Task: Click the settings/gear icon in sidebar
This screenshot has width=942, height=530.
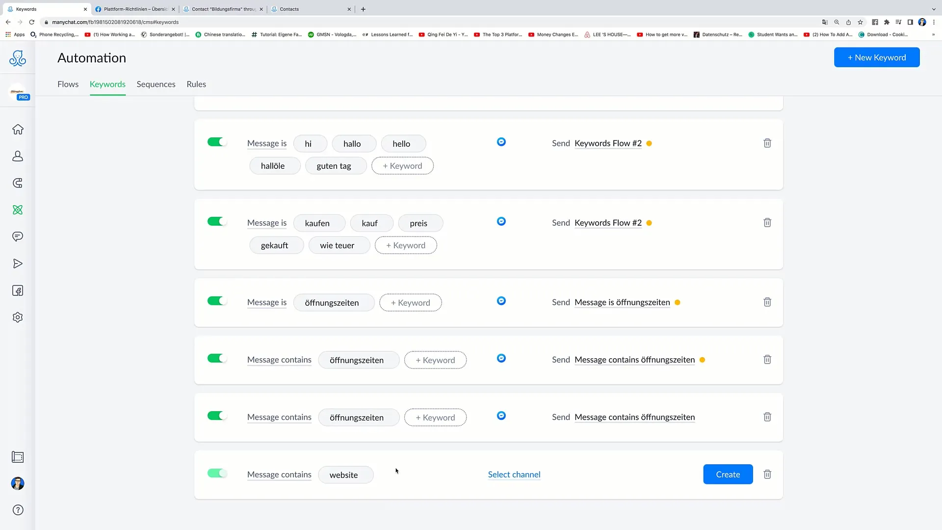Action: [18, 317]
